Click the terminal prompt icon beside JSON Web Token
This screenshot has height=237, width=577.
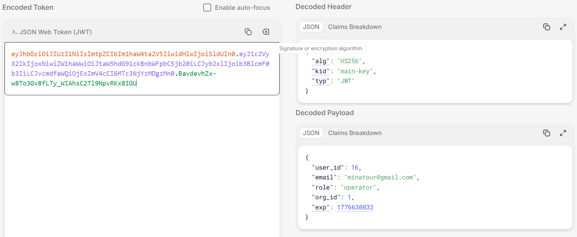pos(15,32)
